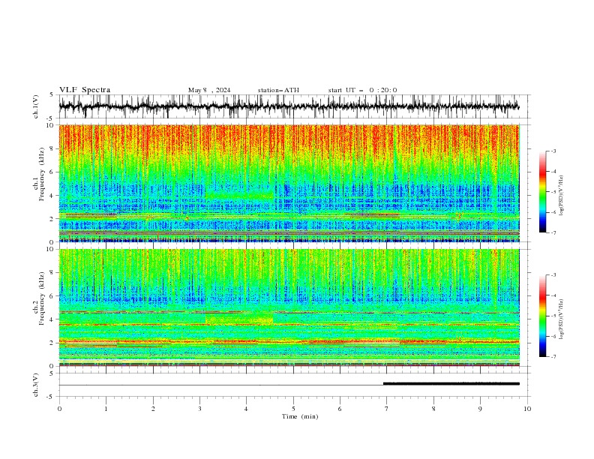
Task: Click the time axis tick label "7"
Action: pyautogui.click(x=387, y=409)
